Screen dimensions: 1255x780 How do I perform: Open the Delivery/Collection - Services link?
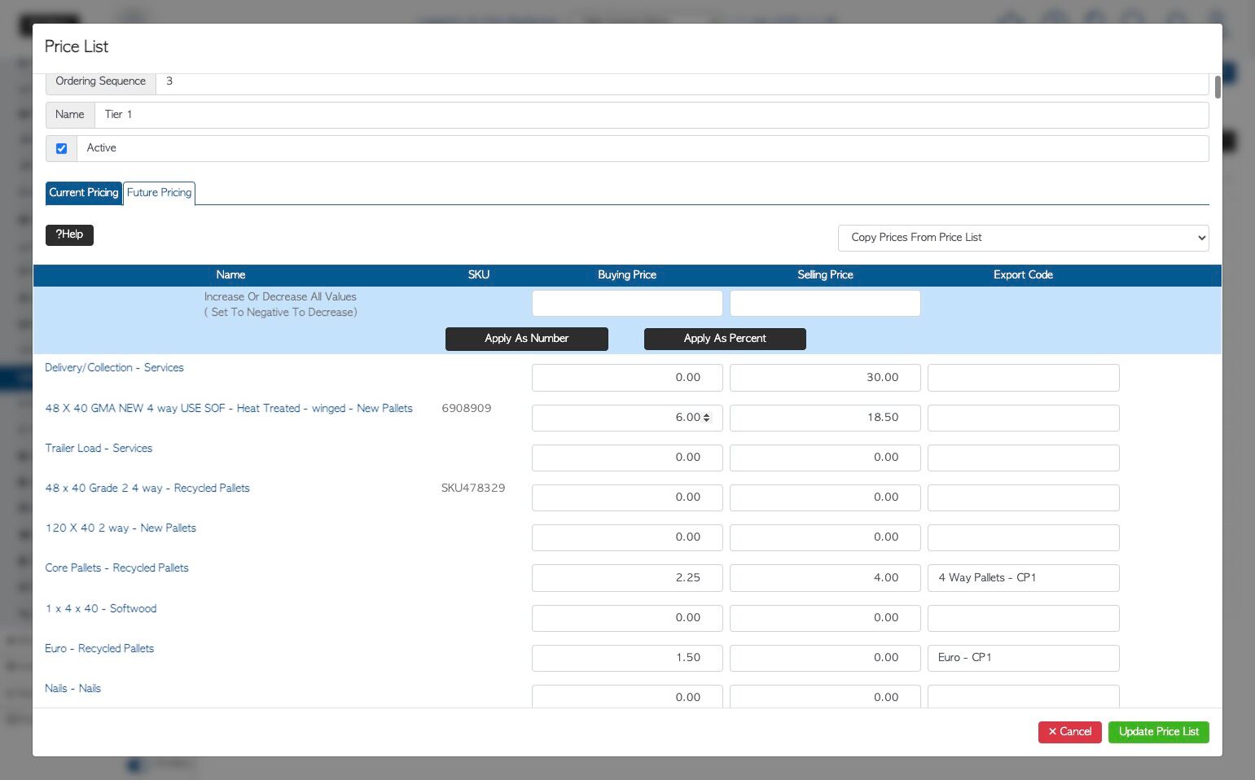coord(114,368)
